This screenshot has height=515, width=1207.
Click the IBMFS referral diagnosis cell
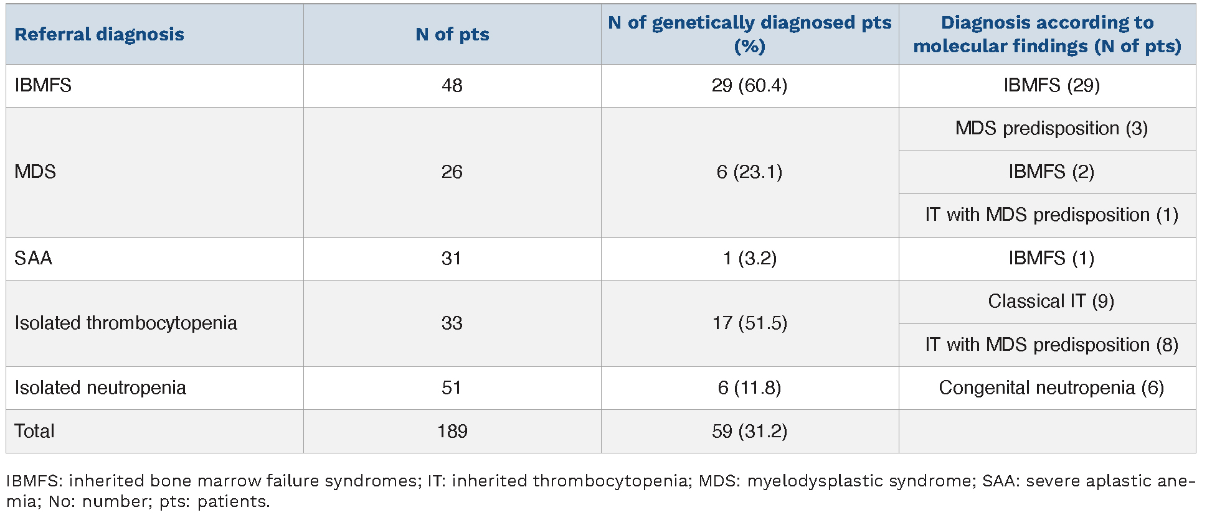tap(43, 85)
